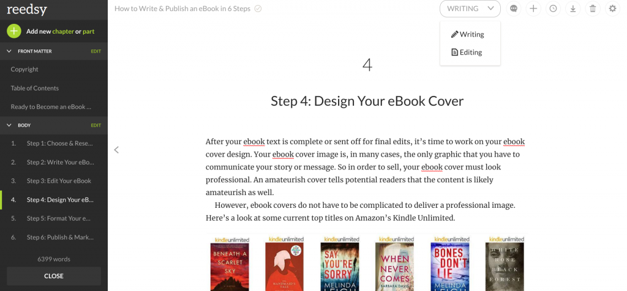Click the saved checkmark icon beside book title

258,9
